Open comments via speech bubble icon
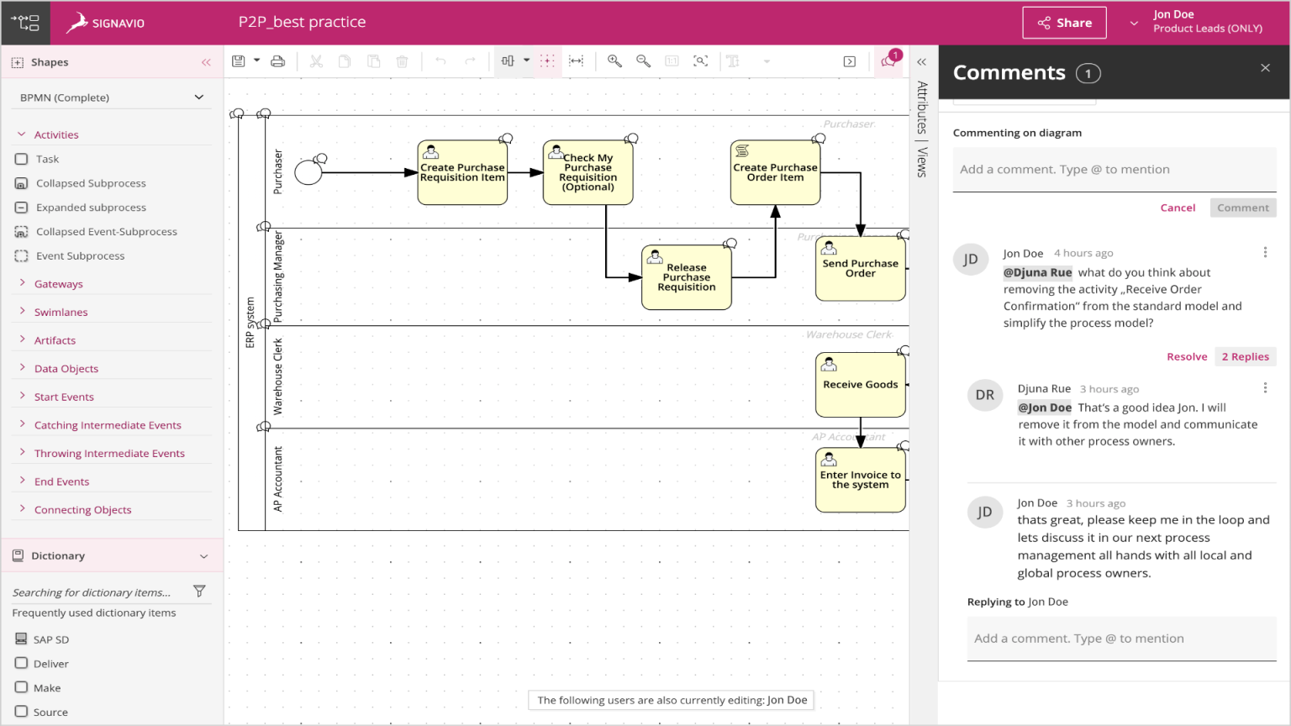 pyautogui.click(x=888, y=61)
